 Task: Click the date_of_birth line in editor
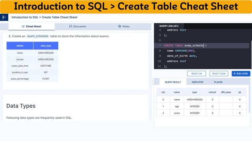[x=182, y=56]
